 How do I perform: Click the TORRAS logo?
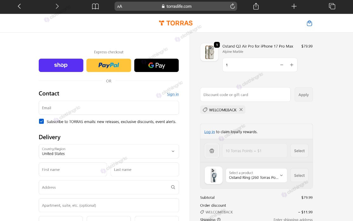176,23
